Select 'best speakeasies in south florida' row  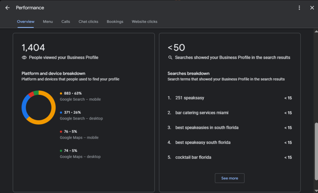click(229, 128)
